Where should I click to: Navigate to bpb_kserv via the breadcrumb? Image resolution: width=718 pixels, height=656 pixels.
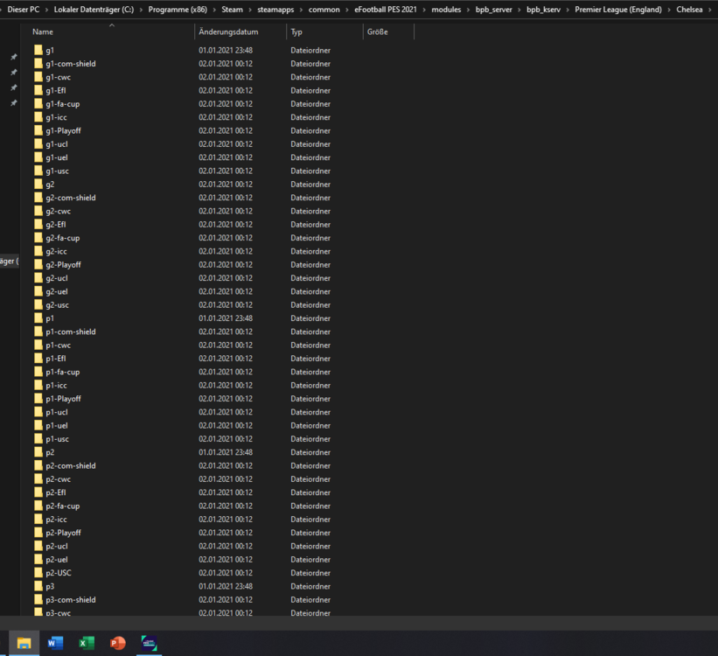(x=542, y=10)
